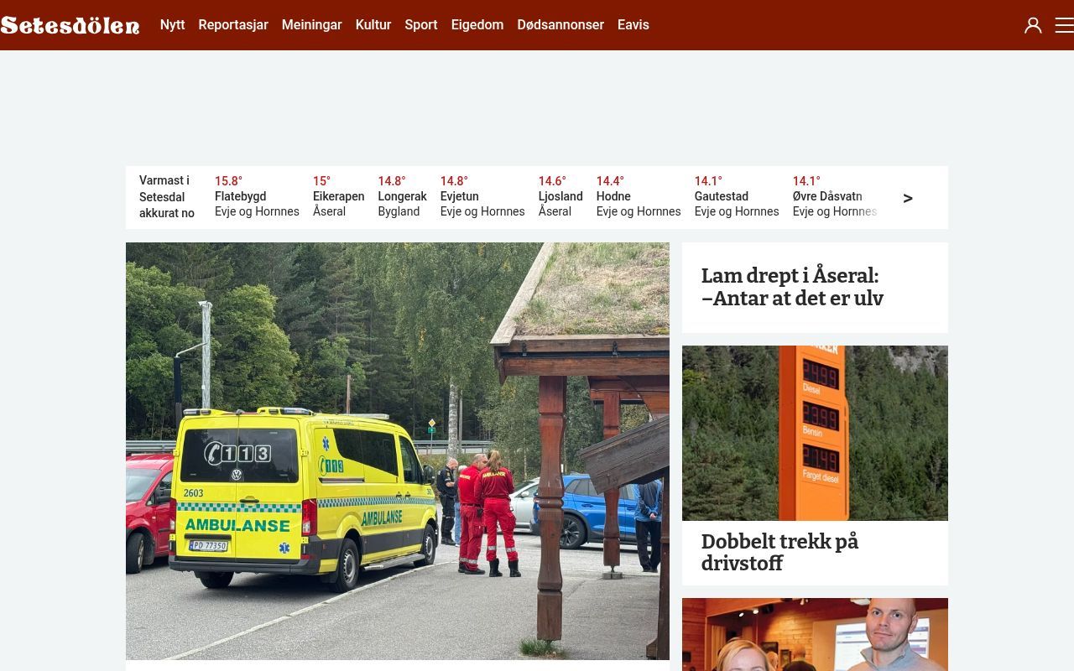
Task: Open the article photo of two people
Action: 815,634
